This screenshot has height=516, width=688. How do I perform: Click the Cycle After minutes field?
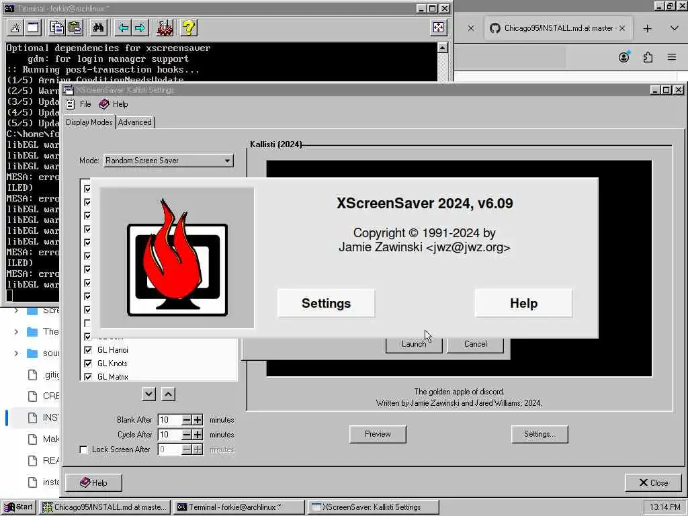coord(169,435)
